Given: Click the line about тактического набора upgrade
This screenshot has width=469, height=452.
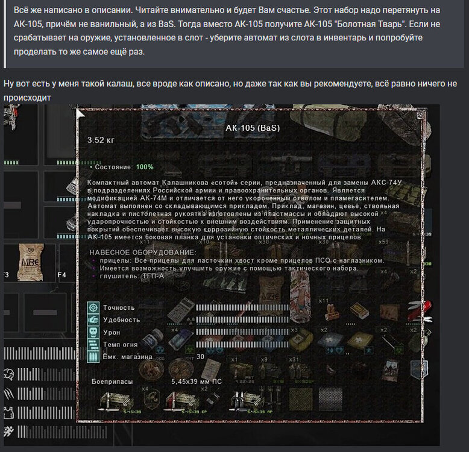Looking at the screenshot, I should pos(229,268).
